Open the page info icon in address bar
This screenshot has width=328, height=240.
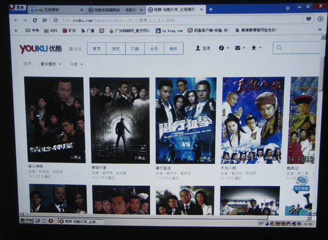point(56,20)
